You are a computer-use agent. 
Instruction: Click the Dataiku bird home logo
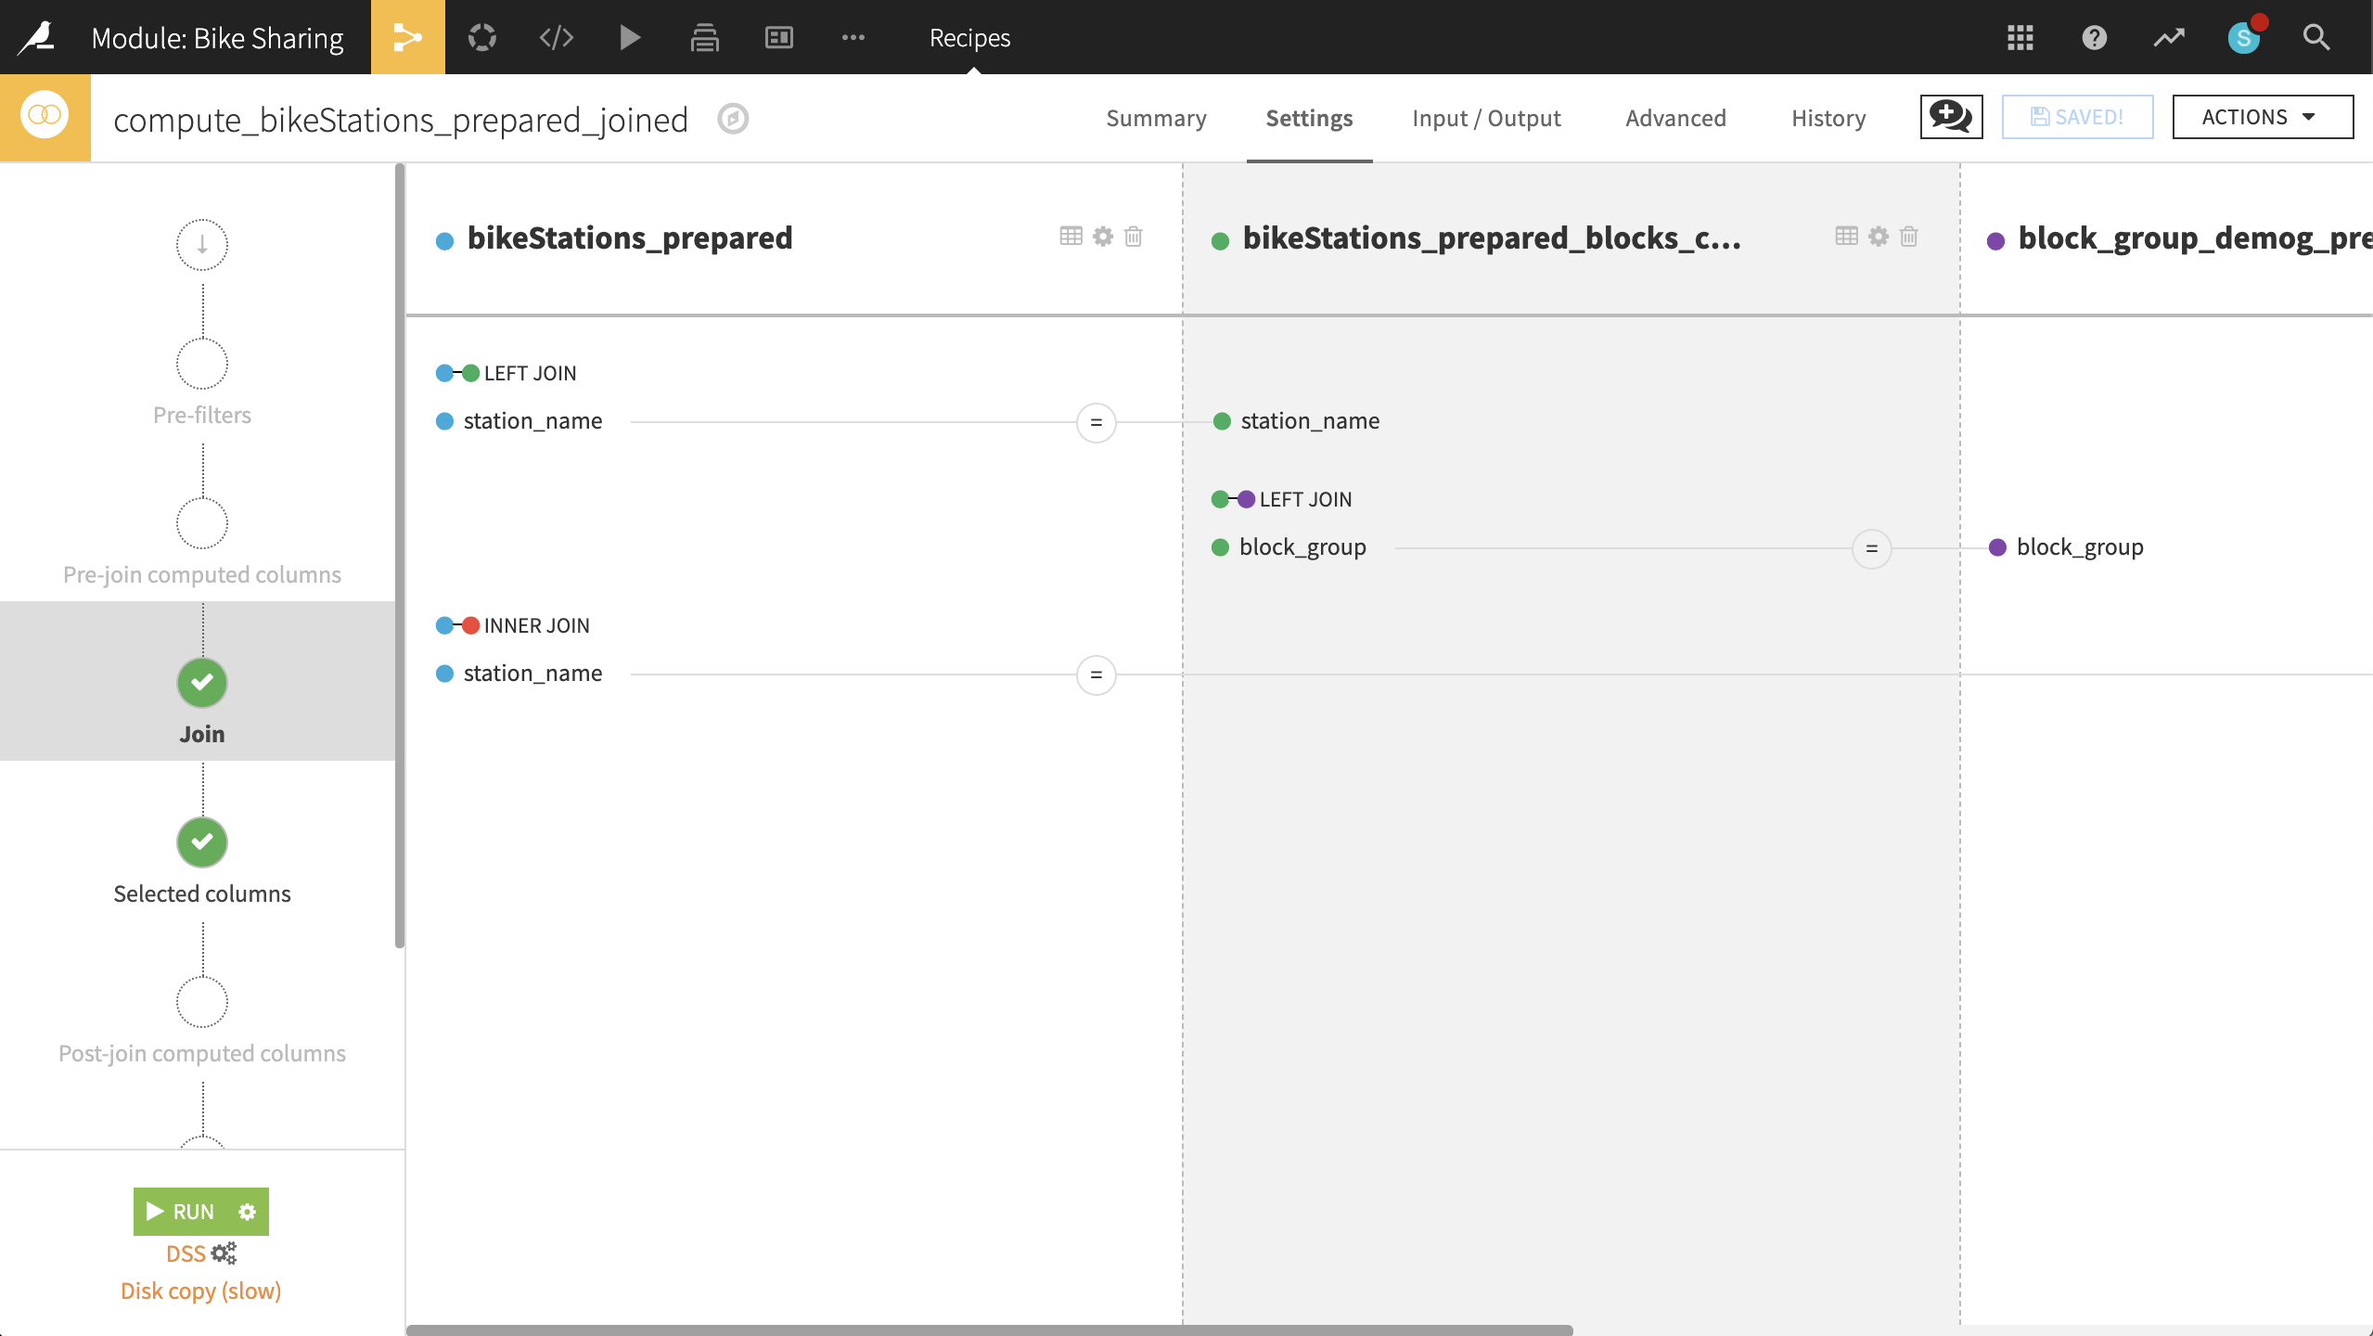pos(37,37)
